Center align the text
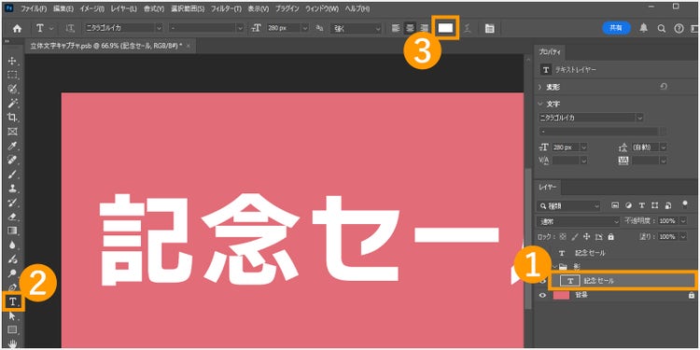The image size is (700, 350). click(x=410, y=28)
